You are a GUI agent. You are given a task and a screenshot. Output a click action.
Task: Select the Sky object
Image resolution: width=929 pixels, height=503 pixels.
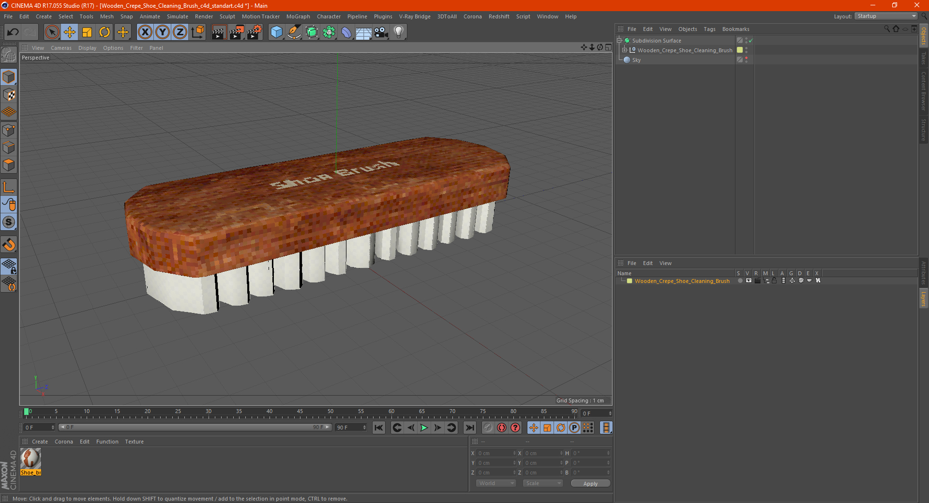tap(636, 60)
